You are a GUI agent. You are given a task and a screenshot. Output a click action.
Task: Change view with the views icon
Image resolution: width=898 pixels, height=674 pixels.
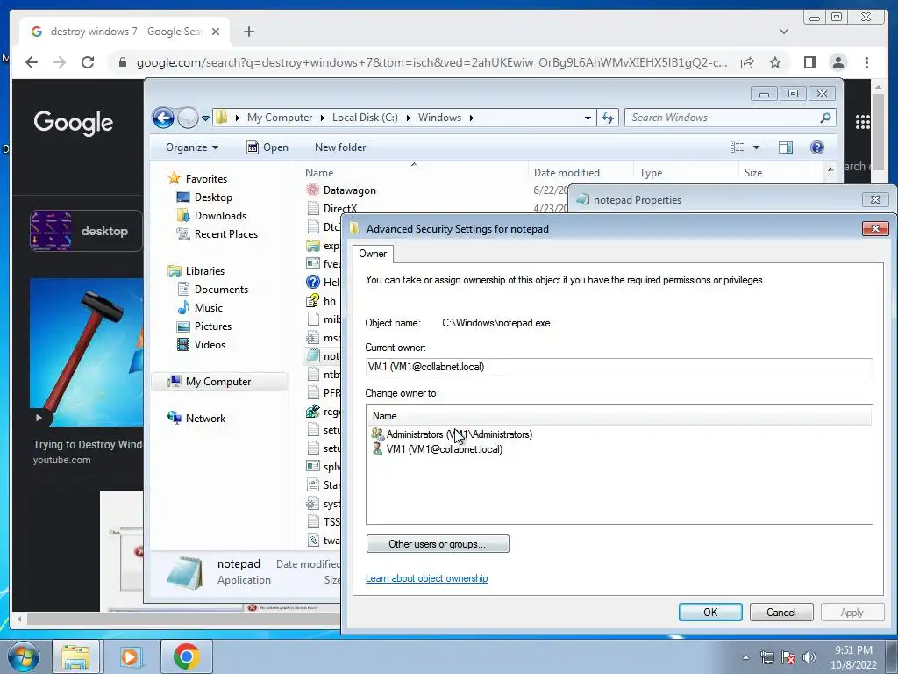point(737,147)
